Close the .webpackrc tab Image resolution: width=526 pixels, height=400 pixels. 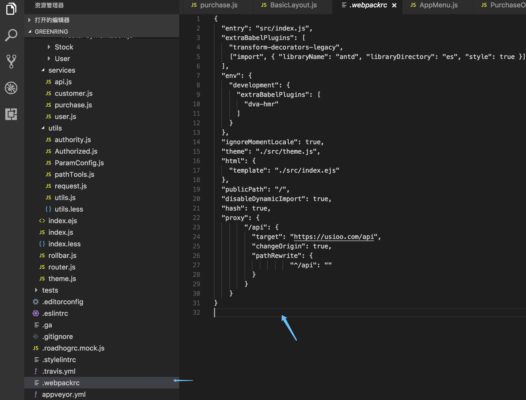coord(394,5)
